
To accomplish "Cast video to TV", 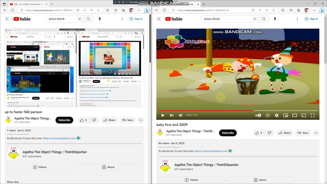I will pyautogui.click(x=303, y=115).
